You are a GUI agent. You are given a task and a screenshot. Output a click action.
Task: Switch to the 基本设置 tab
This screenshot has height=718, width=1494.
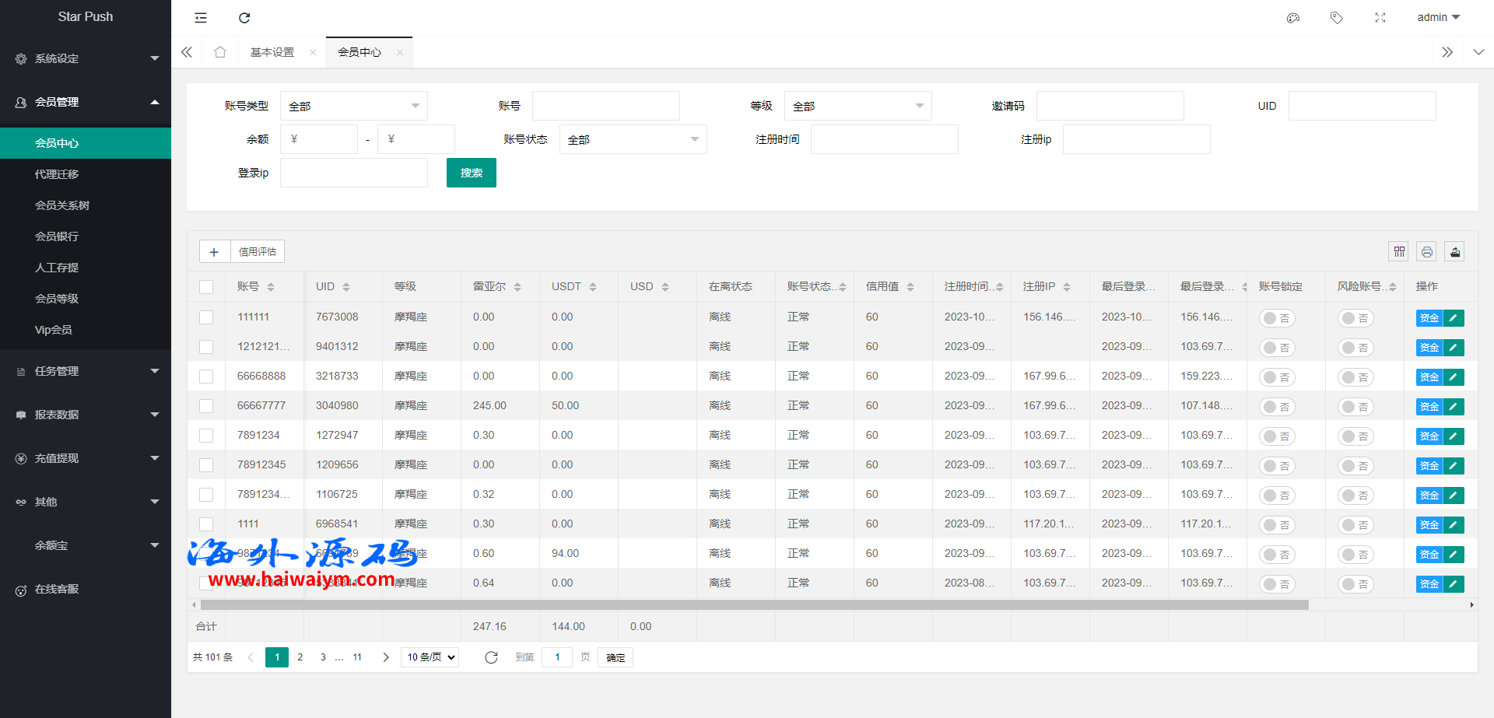click(x=272, y=52)
